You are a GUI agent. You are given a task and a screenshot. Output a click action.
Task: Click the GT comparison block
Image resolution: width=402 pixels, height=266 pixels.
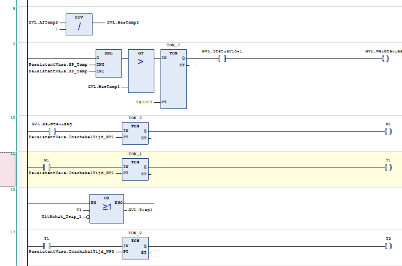coord(141,71)
